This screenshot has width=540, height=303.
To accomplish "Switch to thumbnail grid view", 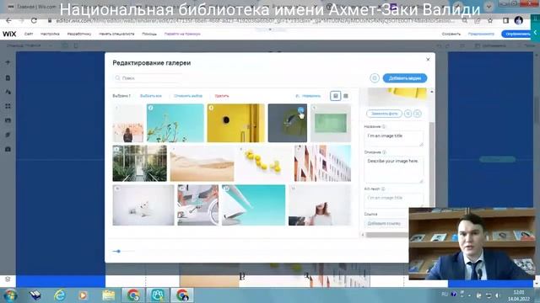I will pyautogui.click(x=336, y=96).
